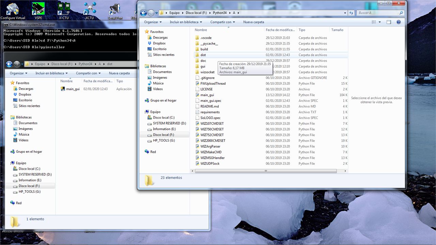Image resolution: width=436 pixels, height=245 pixels.
Task: Open Incluir en biblioteca dropdown in the A window
Action: click(x=186, y=22)
